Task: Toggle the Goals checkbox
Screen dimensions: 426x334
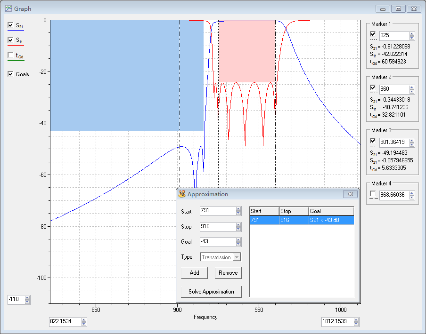Action: 11,74
